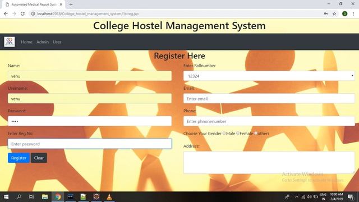Click Chrome icon on taskbar
This screenshot has width=359, height=202.
(x=58, y=197)
